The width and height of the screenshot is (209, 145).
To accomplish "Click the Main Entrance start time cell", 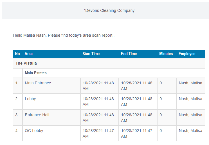I will 98,86.
